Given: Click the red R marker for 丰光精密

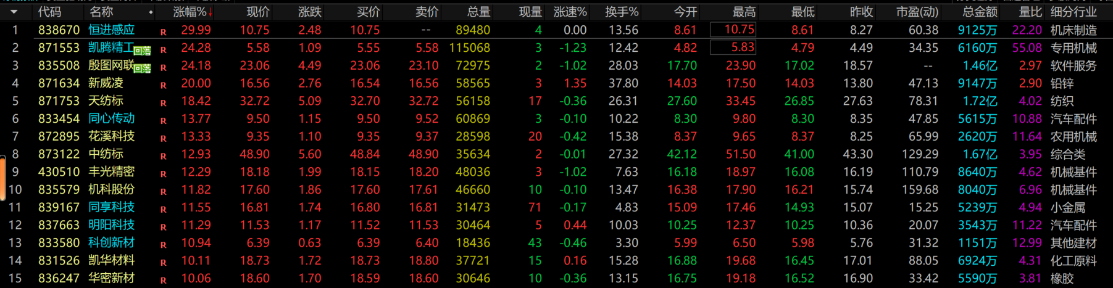Looking at the screenshot, I should pyautogui.click(x=163, y=175).
